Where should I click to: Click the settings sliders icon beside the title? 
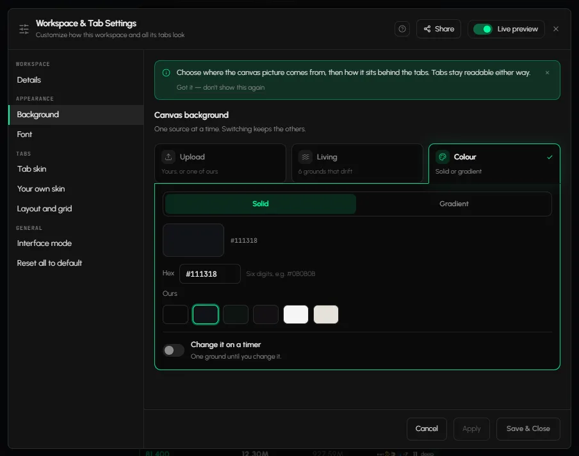click(24, 29)
